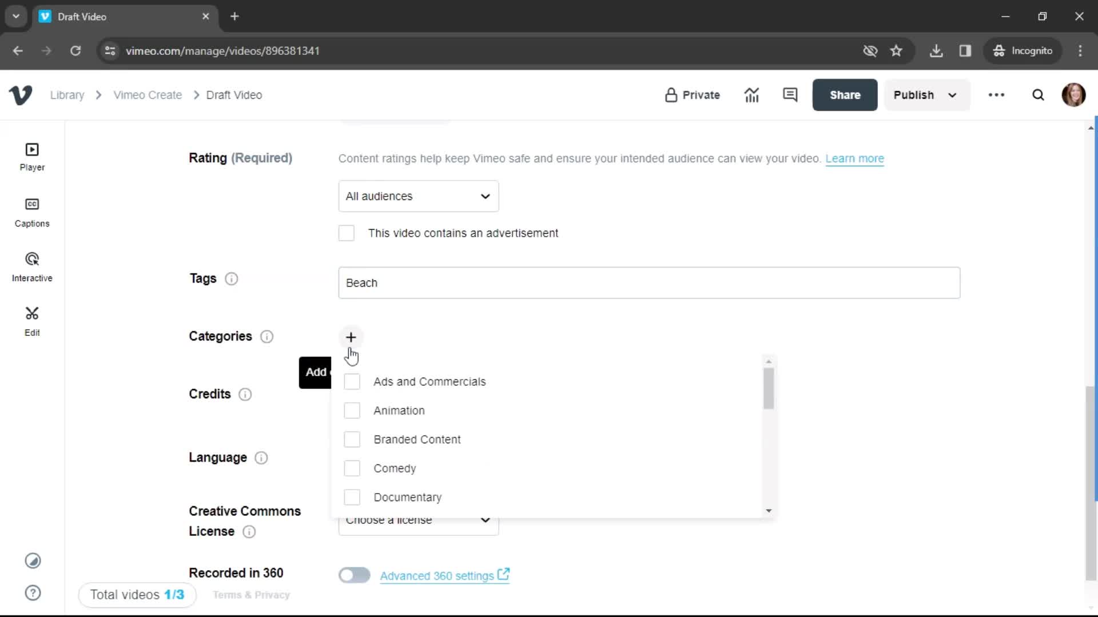Select the Vimeo Create breadcrumb item
The image size is (1098, 617).
tap(148, 95)
